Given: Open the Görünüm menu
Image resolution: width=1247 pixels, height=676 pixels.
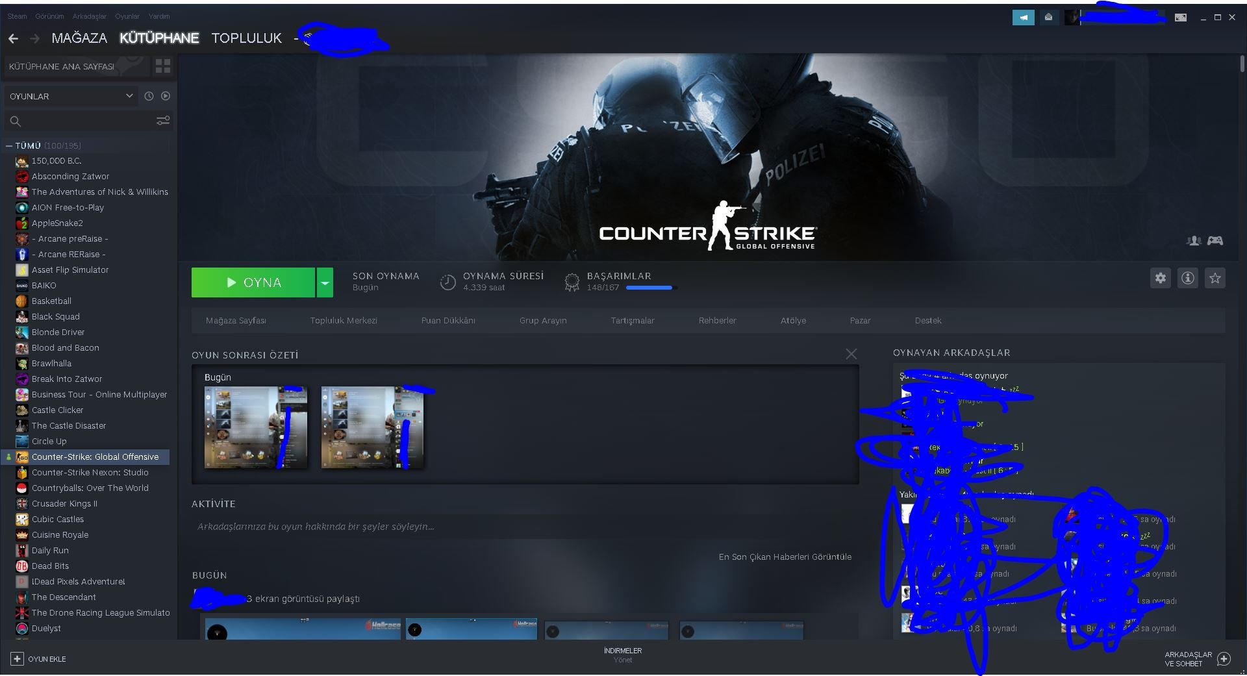Looking at the screenshot, I should [49, 16].
